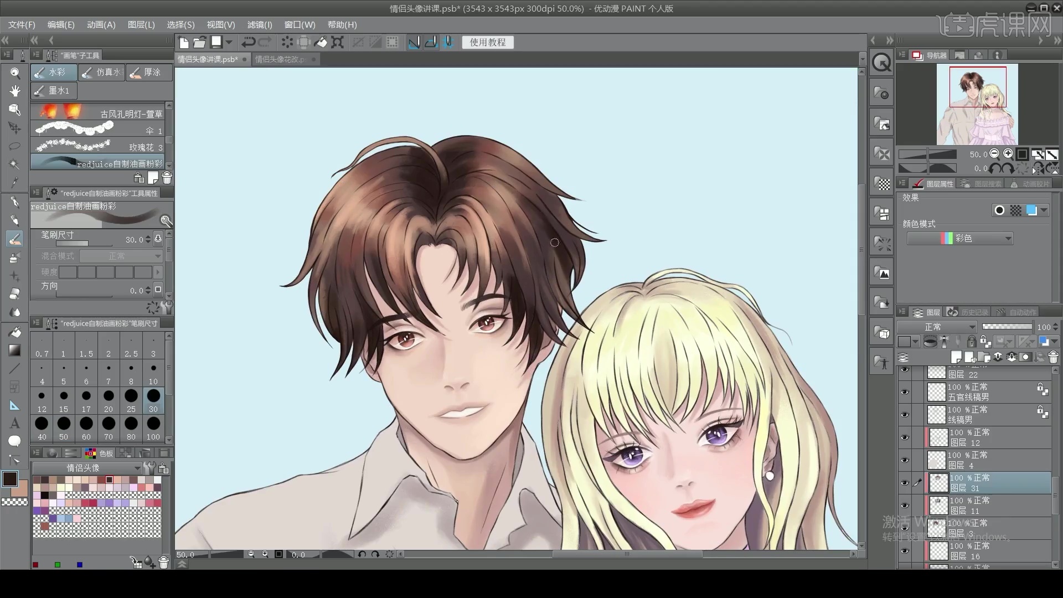Image resolution: width=1063 pixels, height=598 pixels.
Task: Click the 使用教程 button
Action: 488,42
